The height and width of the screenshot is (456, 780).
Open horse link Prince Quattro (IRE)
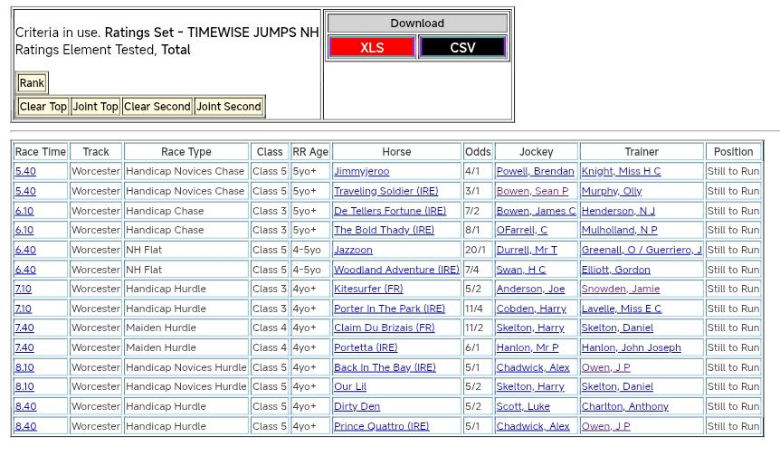381,426
